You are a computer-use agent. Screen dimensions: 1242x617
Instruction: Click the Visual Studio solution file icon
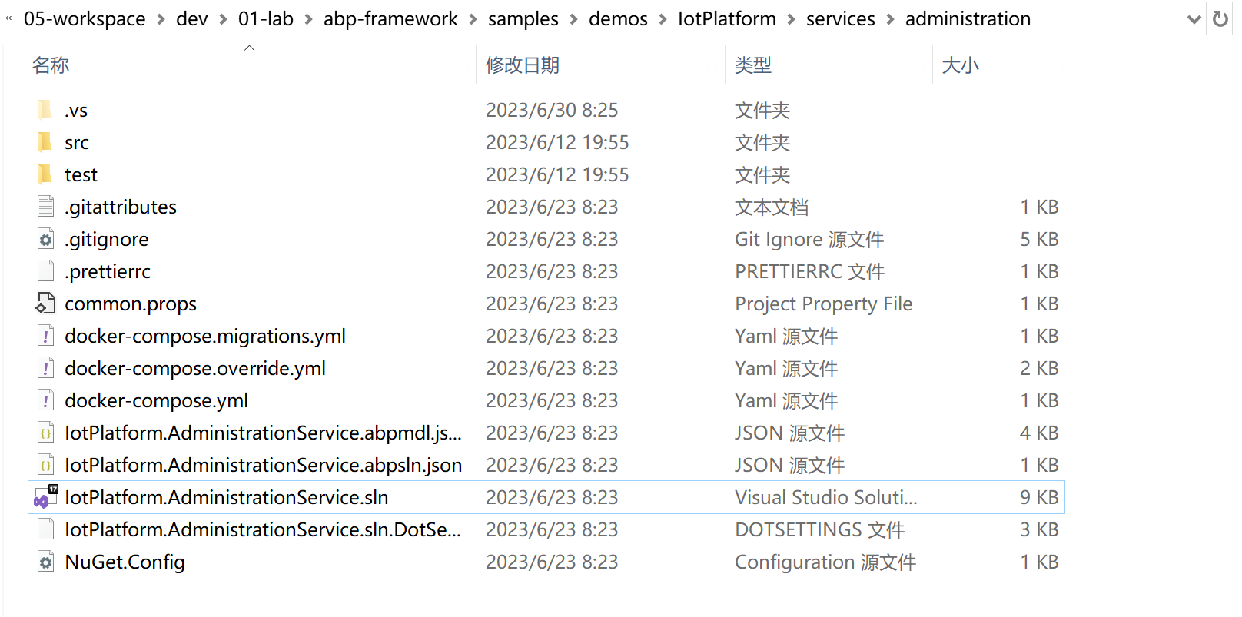click(45, 498)
